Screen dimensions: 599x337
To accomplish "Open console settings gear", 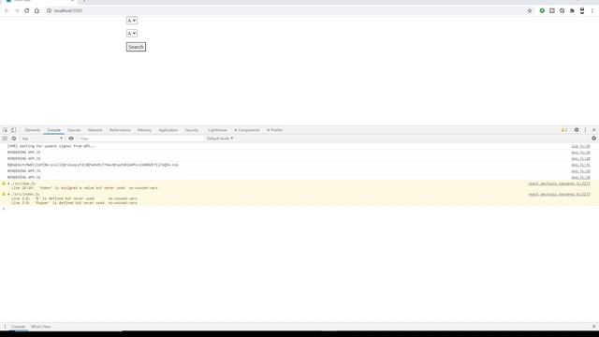I will (x=593, y=139).
